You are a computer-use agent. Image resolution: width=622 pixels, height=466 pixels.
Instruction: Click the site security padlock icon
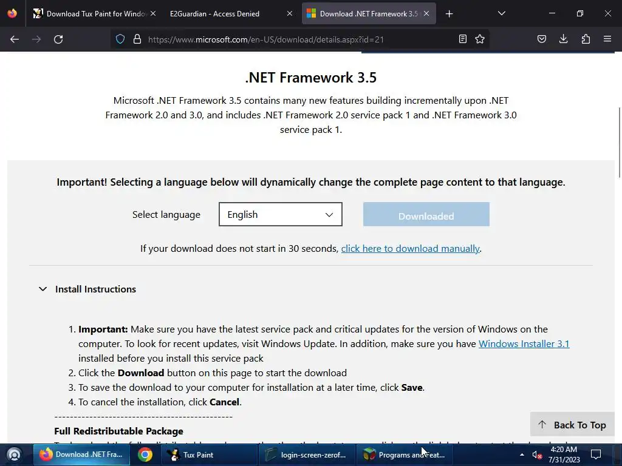[x=137, y=39]
